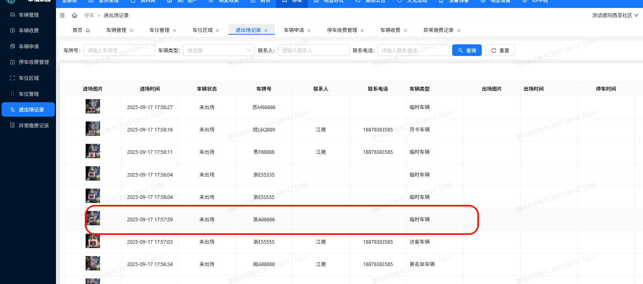Screen dimensions: 643x284
Task: Click the 联系电话 input field
Action: (x=413, y=50)
